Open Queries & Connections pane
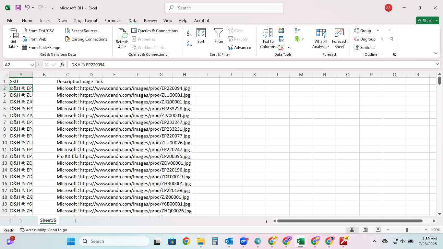Image resolution: width=443 pixels, height=249 pixels. 154,30
